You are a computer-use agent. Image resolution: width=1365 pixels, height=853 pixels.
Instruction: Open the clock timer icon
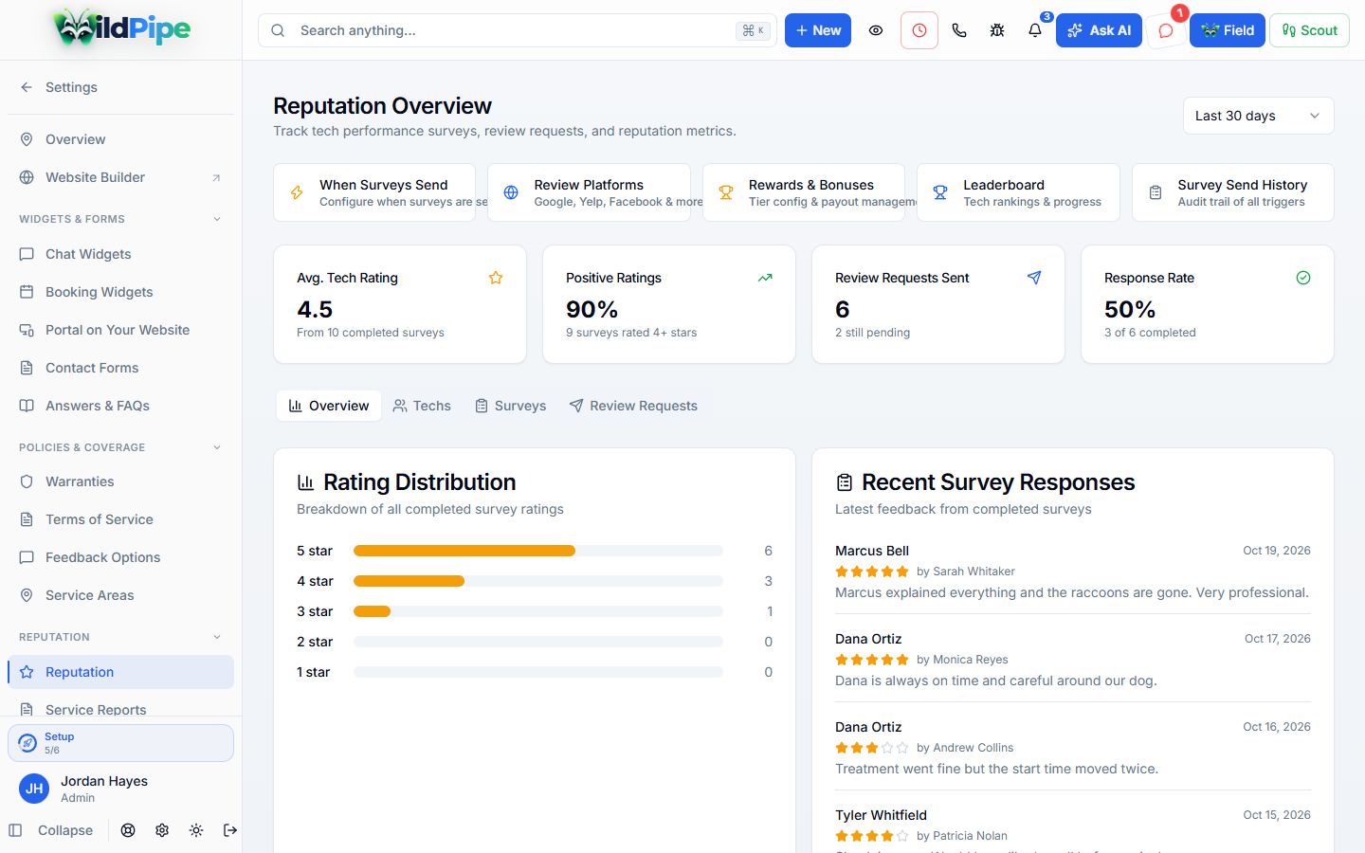tap(919, 30)
